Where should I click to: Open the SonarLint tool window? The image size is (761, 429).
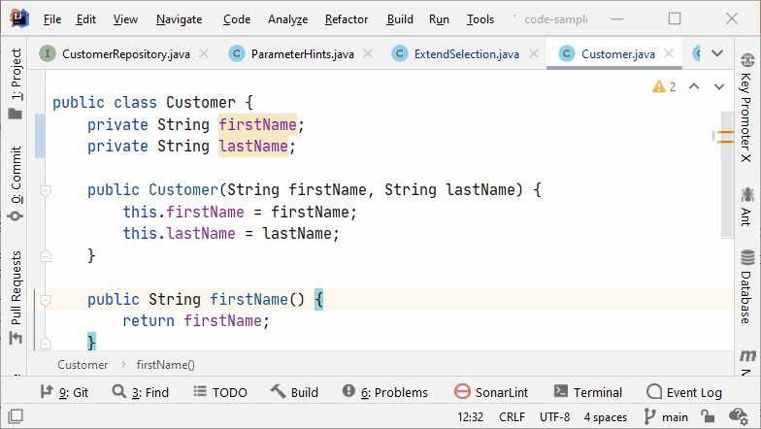point(491,392)
